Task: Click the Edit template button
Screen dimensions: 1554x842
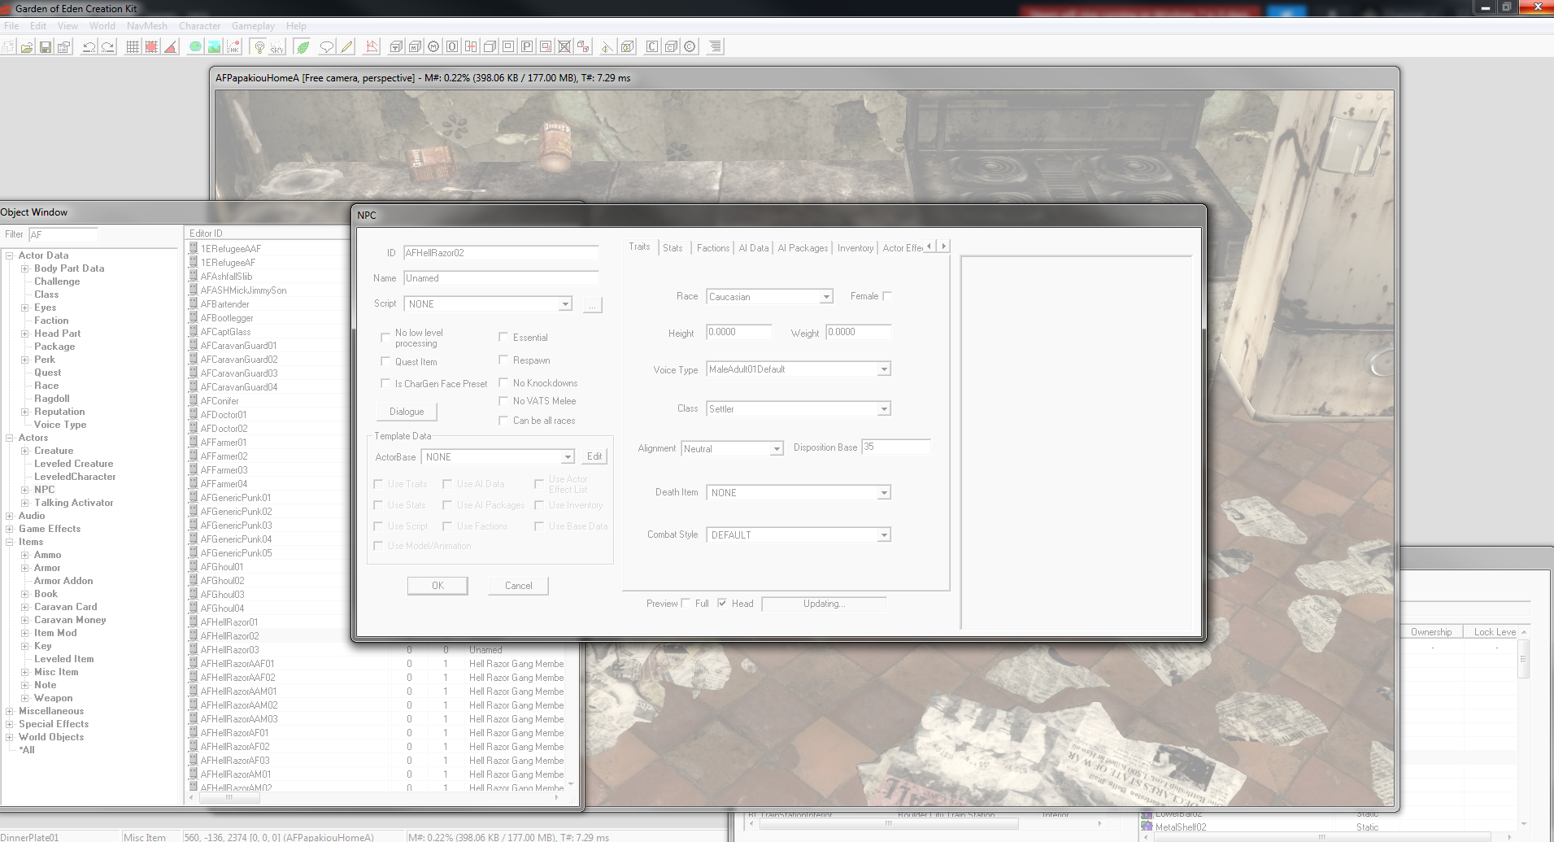Action: tap(594, 456)
